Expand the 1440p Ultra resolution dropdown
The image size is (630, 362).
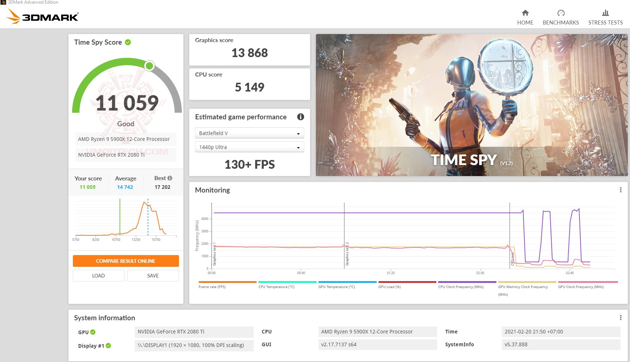coord(250,147)
